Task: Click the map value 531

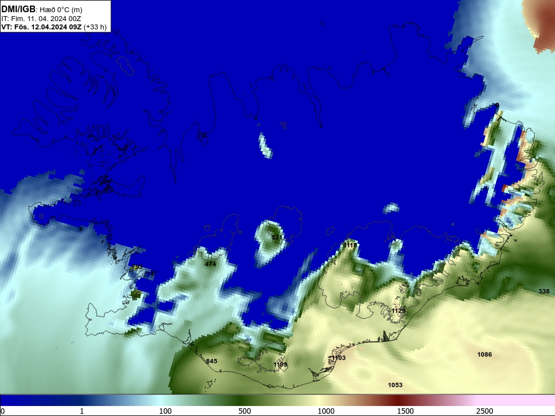Action: point(277,237)
